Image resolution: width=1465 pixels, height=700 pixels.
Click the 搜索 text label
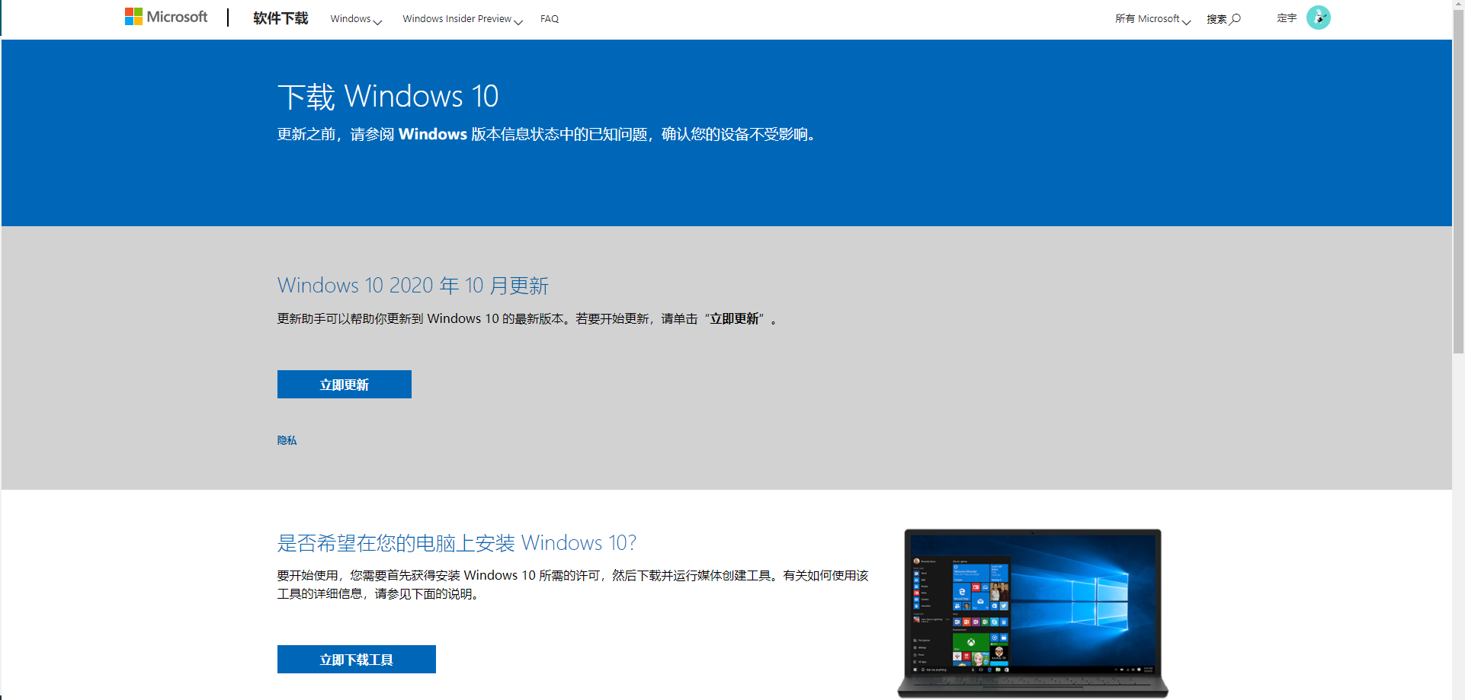[1217, 18]
